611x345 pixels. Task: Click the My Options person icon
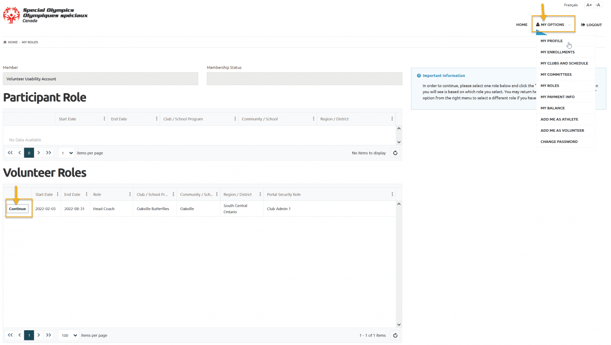tap(538, 24)
